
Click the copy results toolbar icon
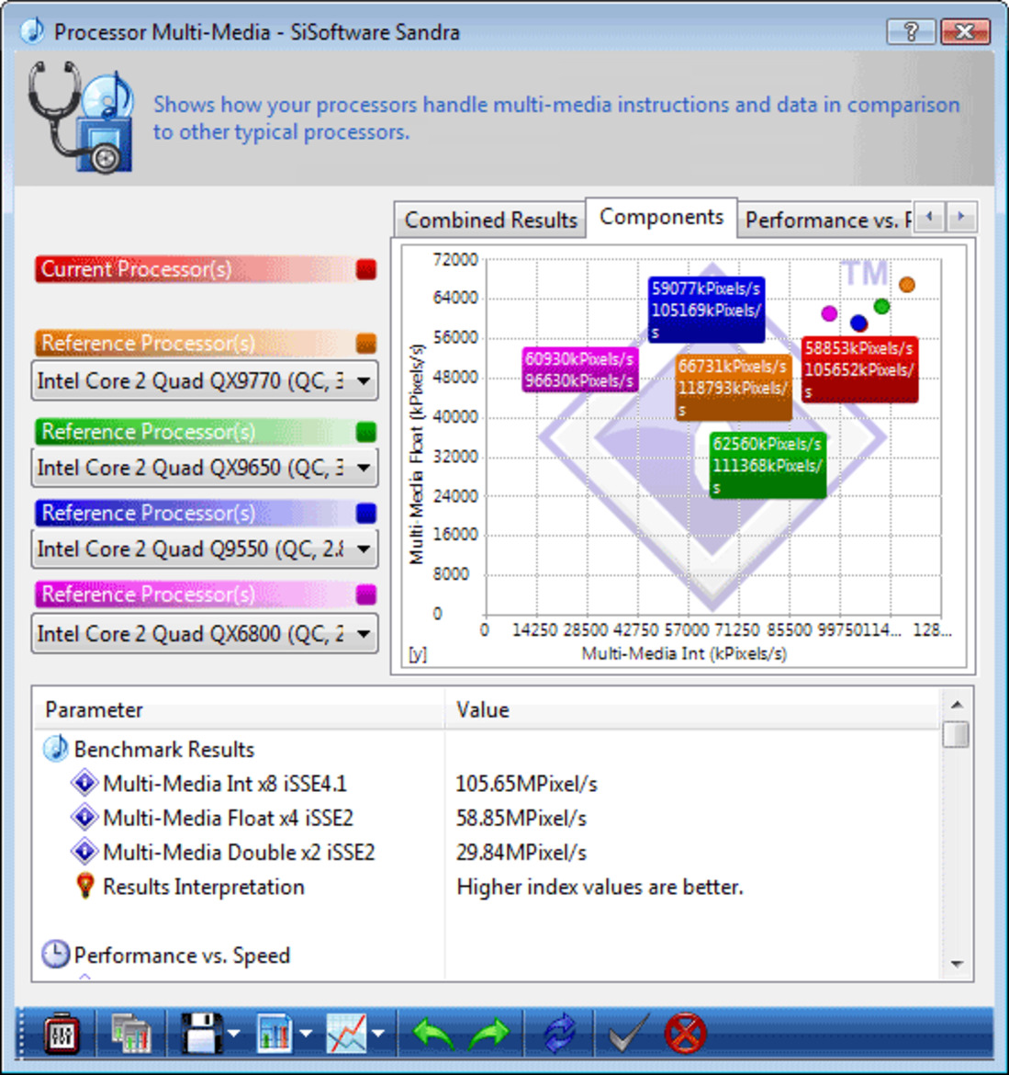(131, 1034)
